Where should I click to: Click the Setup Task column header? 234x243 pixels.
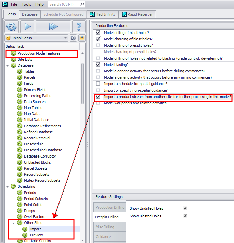click(x=42, y=46)
